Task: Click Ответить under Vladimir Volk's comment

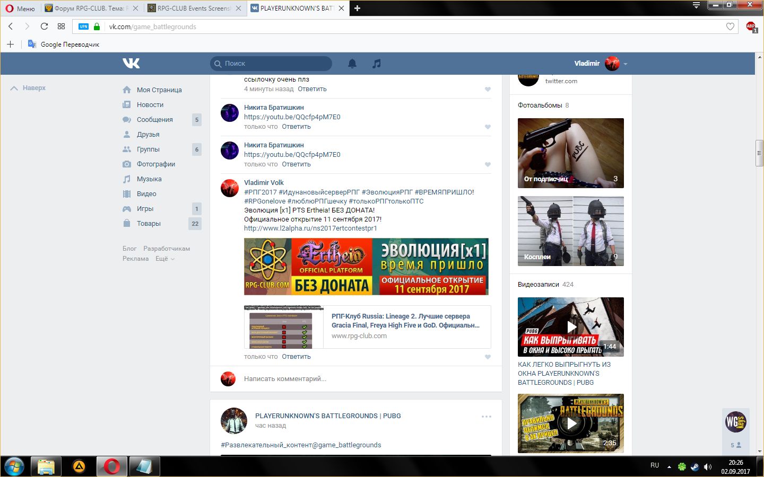Action: coord(296,357)
